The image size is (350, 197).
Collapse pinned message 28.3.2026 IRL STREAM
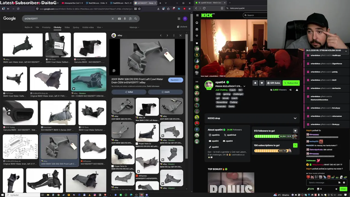pos(346,51)
